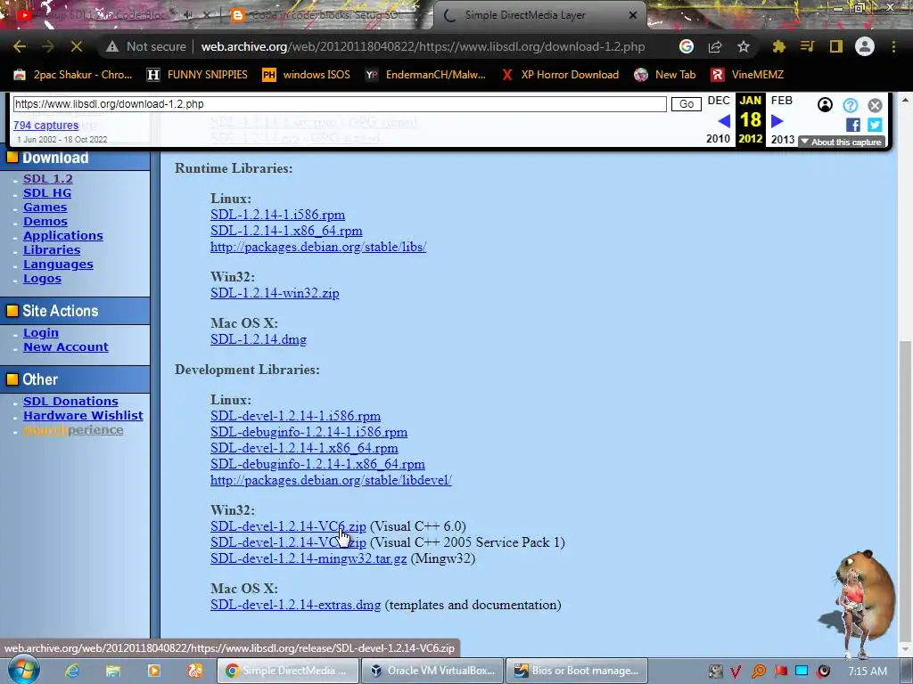Share capture on Facebook
The image size is (913, 684).
tap(853, 125)
